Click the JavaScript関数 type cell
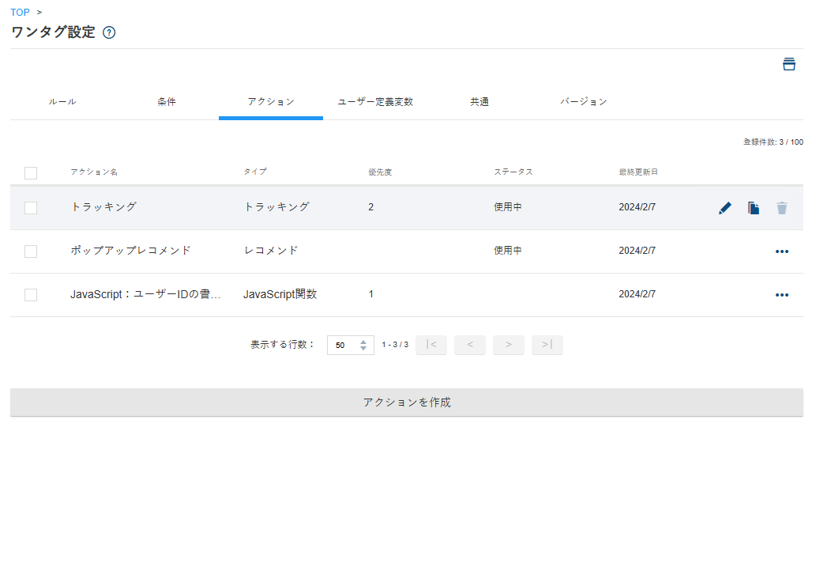 280,294
